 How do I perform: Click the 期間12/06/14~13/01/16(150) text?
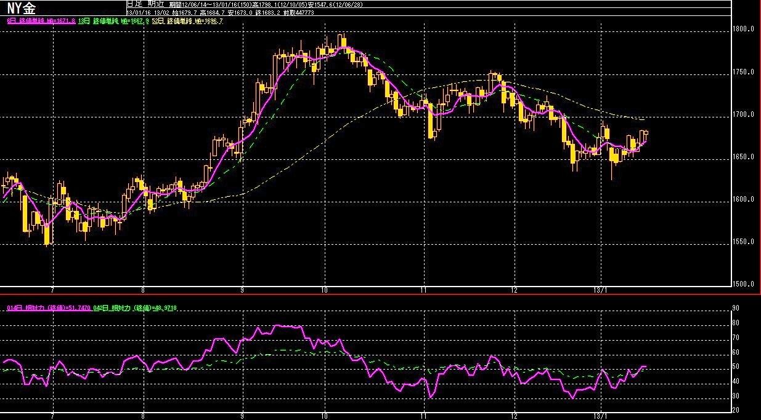tap(210, 4)
